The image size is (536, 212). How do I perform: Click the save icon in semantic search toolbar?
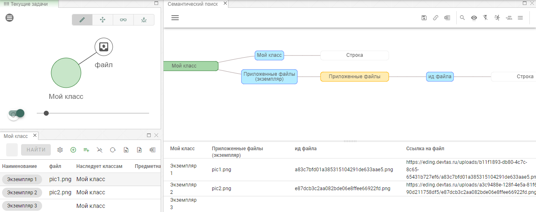[424, 18]
